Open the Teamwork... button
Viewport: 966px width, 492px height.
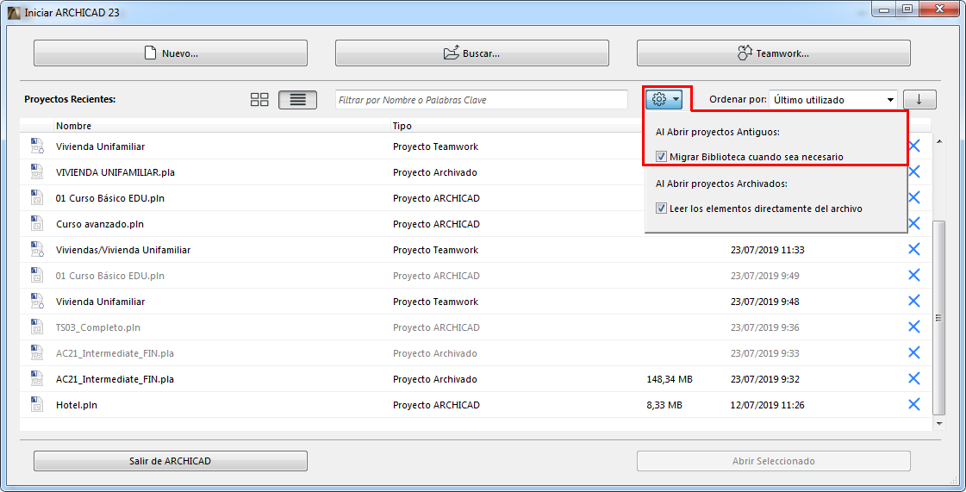coord(773,53)
